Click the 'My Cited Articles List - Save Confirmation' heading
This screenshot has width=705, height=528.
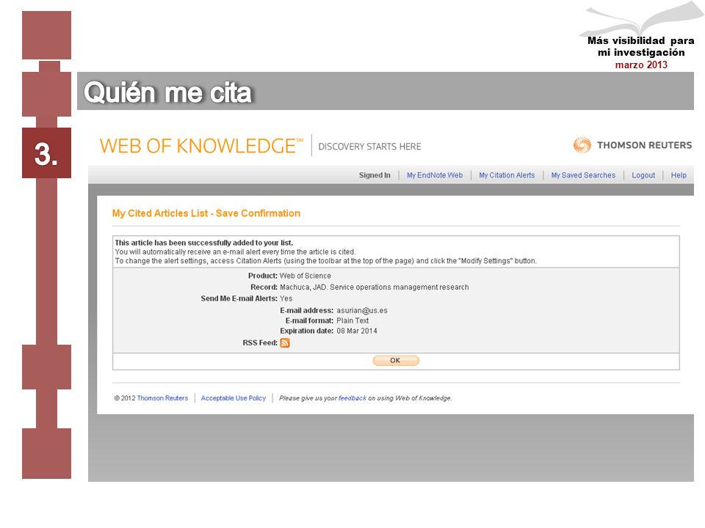206,213
